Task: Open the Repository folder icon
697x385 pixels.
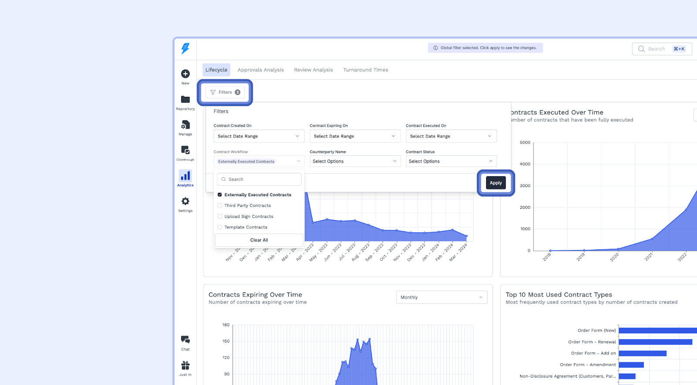Action: (x=185, y=100)
